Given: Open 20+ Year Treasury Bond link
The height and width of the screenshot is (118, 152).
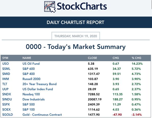Looking at the screenshot, I should point(40,84).
